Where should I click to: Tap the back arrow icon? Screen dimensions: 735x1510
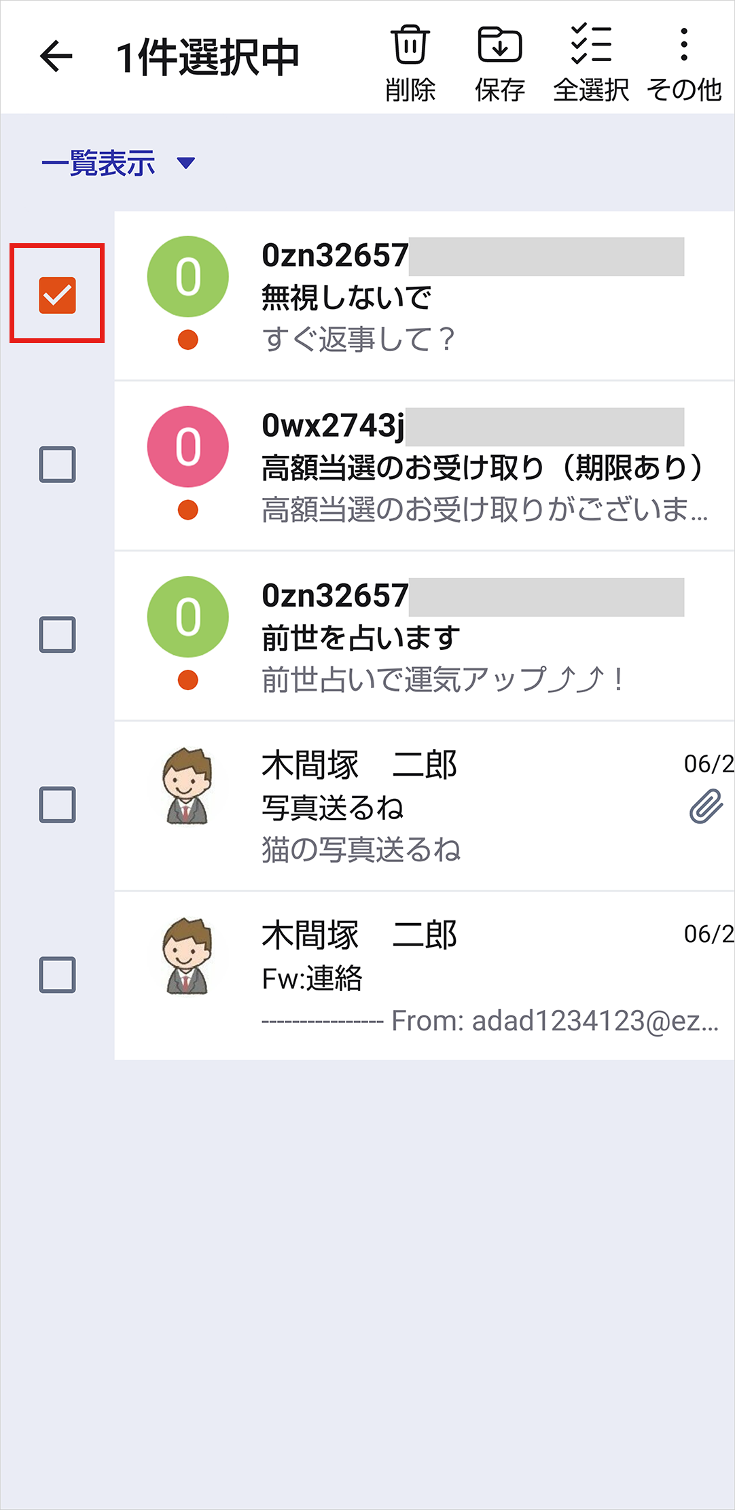click(x=56, y=56)
